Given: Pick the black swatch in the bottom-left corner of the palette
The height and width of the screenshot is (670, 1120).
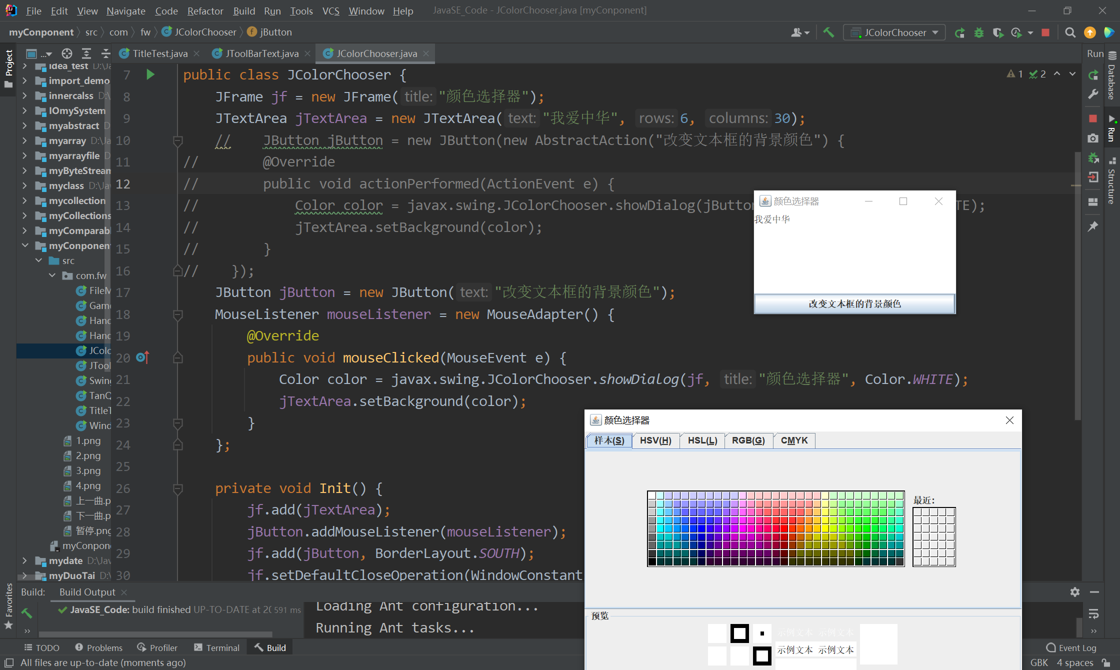Looking at the screenshot, I should coord(652,561).
